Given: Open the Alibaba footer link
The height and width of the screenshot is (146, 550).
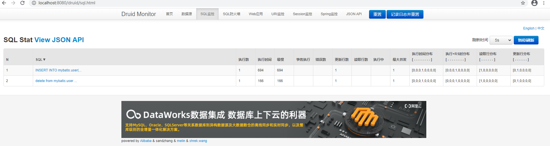Looking at the screenshot, I should pyautogui.click(x=146, y=141).
